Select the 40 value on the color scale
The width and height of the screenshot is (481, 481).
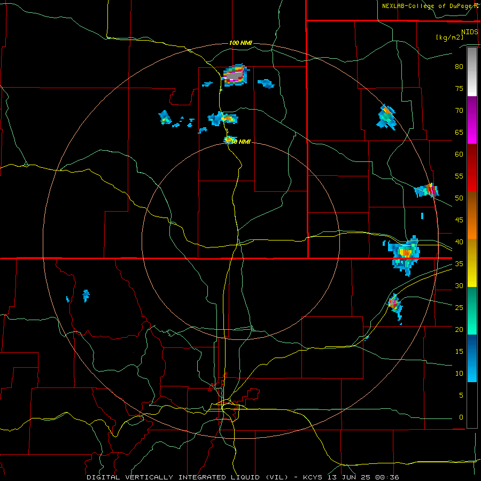click(459, 242)
